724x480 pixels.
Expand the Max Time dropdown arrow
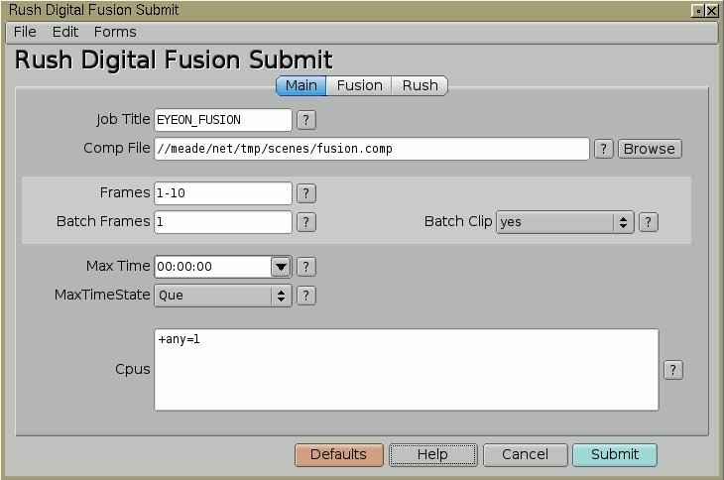coord(281,267)
